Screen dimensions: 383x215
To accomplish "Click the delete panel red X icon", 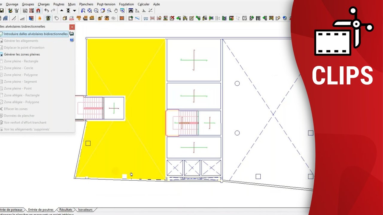I will tap(172, 18).
